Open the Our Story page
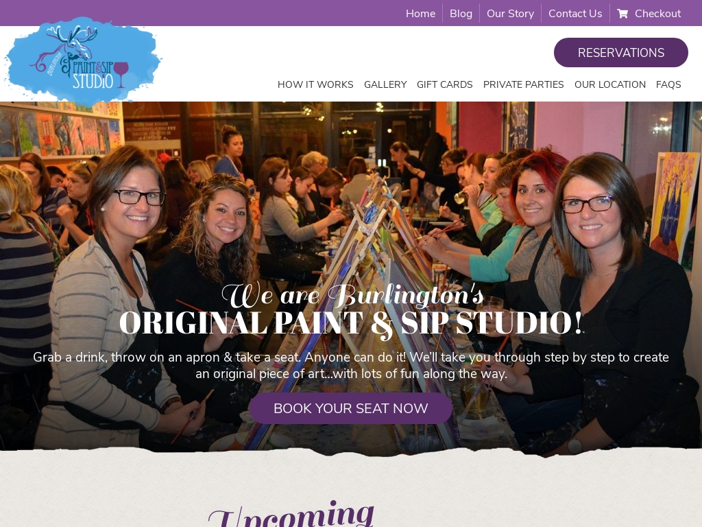The width and height of the screenshot is (702, 527). [510, 14]
